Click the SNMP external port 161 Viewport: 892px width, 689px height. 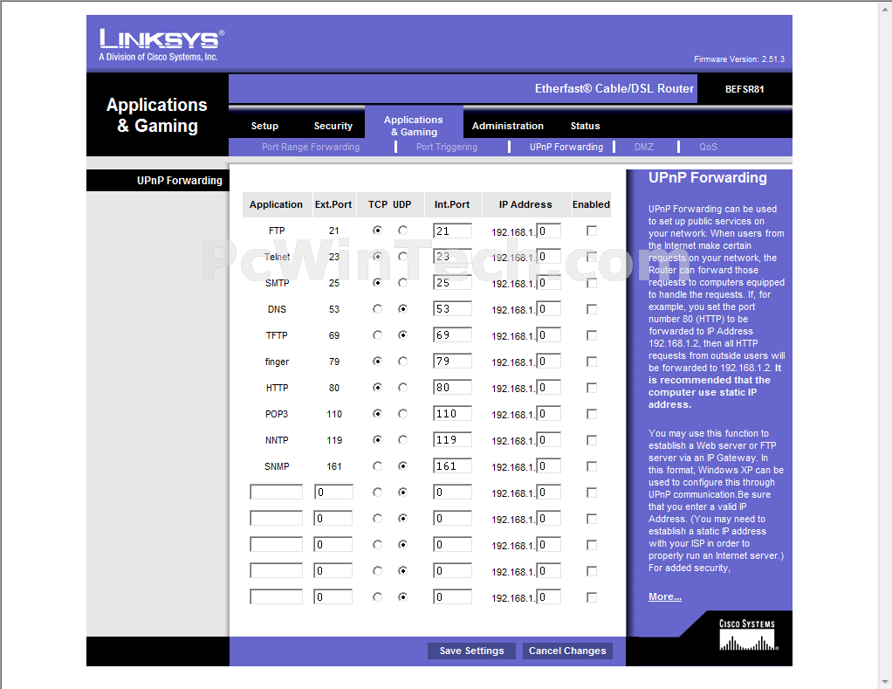(x=334, y=466)
